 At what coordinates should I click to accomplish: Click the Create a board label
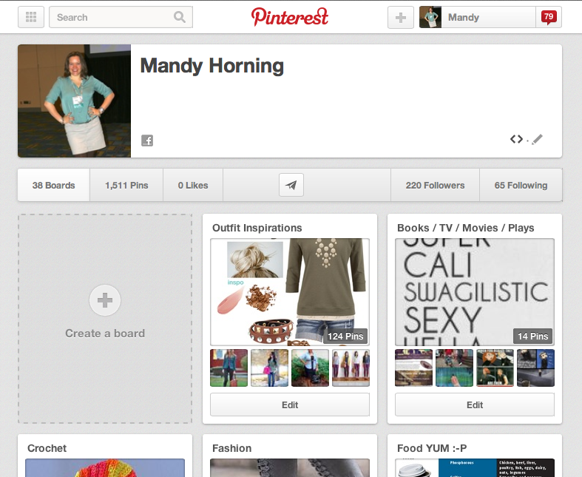pyautogui.click(x=105, y=334)
